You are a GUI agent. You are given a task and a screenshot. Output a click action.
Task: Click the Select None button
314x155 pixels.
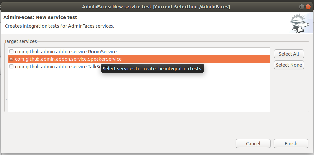pyautogui.click(x=289, y=65)
